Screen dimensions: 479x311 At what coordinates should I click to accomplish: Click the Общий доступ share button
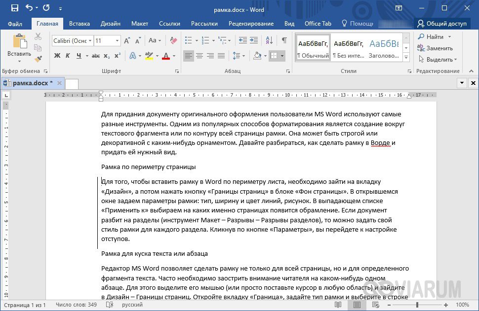coord(442,24)
